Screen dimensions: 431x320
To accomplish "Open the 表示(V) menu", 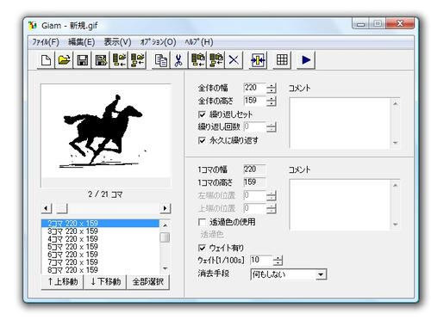I will click(117, 42).
